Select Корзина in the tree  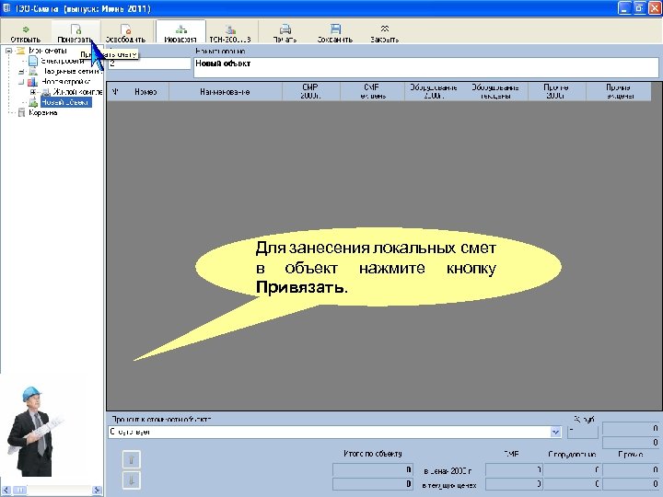click(x=42, y=113)
